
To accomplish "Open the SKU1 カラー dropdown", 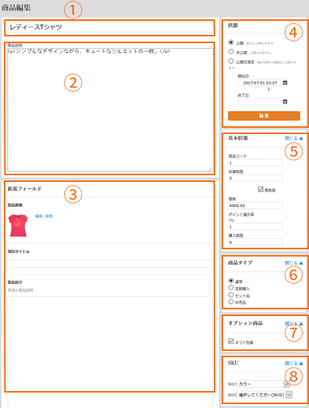I will pyautogui.click(x=287, y=384).
